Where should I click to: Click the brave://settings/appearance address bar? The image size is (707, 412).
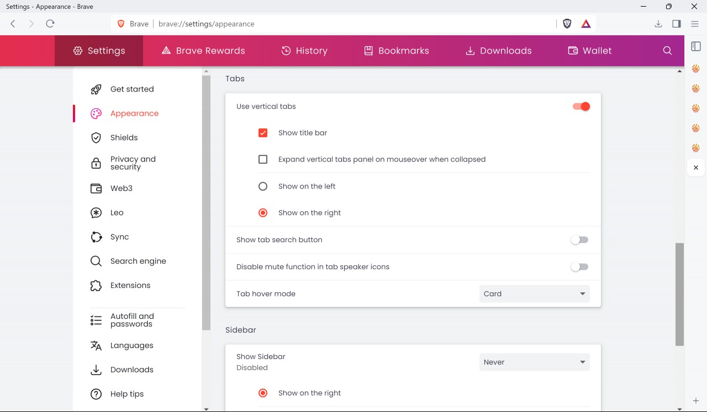pyautogui.click(x=353, y=24)
